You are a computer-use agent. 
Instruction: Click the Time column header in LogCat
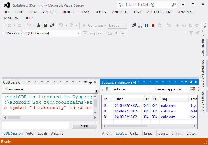point(127,99)
